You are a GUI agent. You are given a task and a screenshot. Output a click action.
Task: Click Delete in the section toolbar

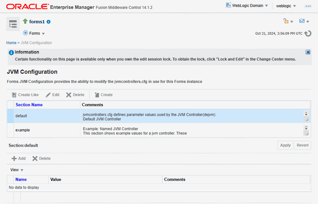coord(75,95)
